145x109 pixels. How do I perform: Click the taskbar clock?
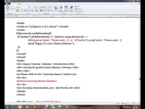tap(135, 107)
